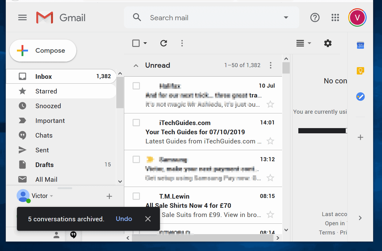
Task: Open the Google apps grid
Action: click(335, 17)
